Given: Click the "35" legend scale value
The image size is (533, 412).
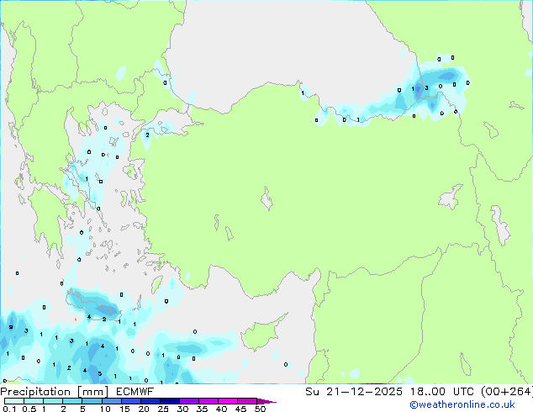Looking at the screenshot, I should click(x=202, y=409).
